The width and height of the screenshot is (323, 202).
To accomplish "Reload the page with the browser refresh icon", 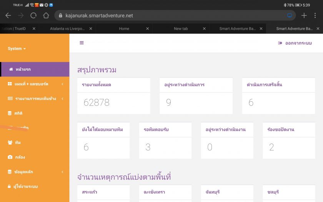I will (33, 15).
